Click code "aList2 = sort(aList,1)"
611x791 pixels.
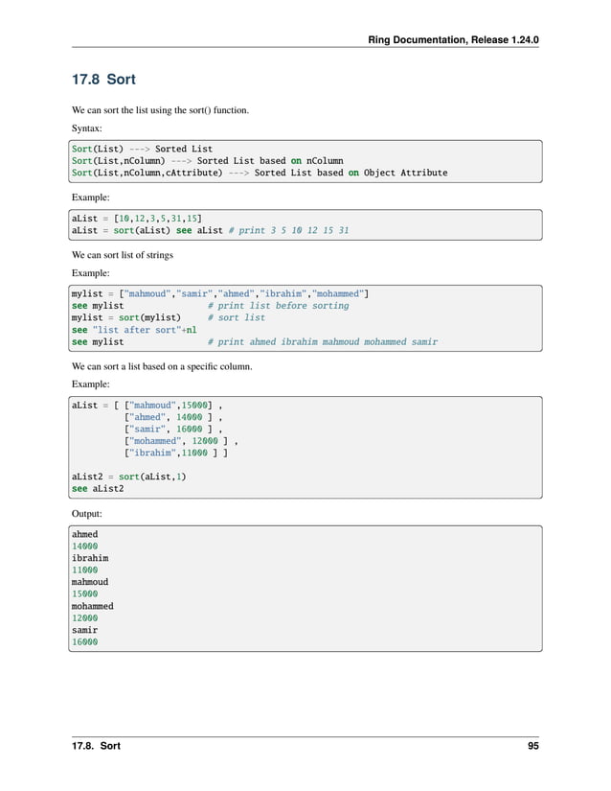pyautogui.click(x=129, y=477)
